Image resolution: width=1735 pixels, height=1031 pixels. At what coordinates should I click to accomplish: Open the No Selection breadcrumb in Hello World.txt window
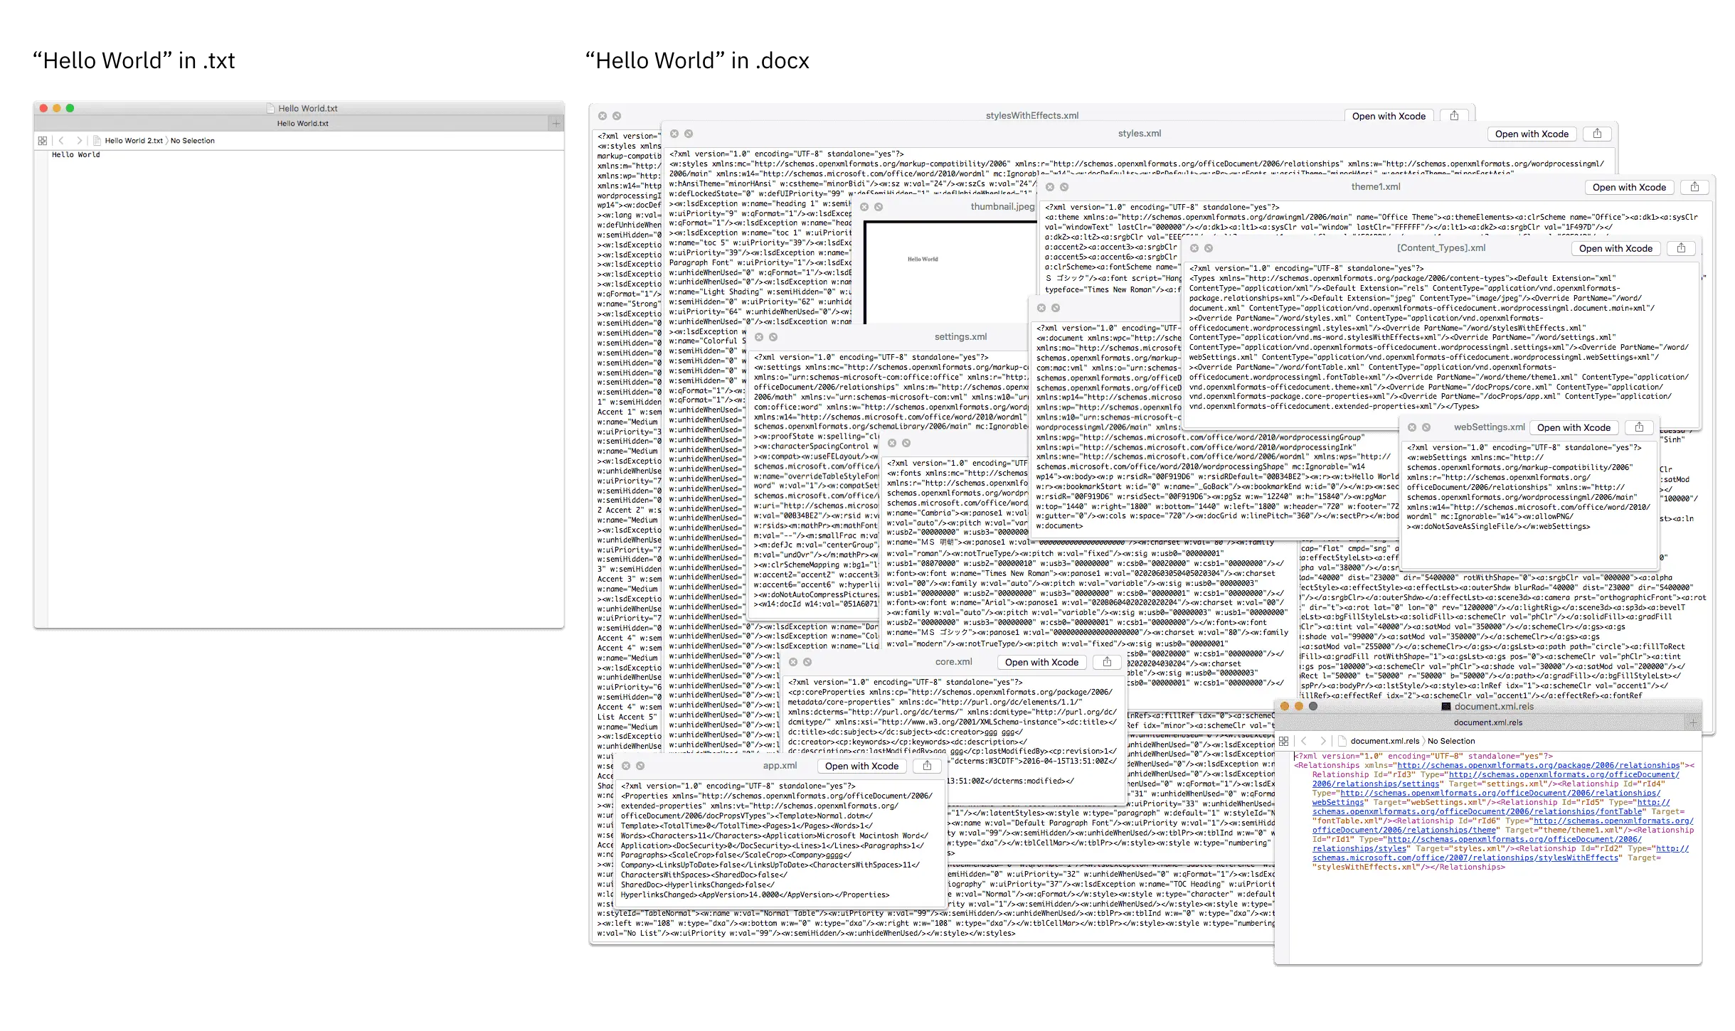[192, 141]
